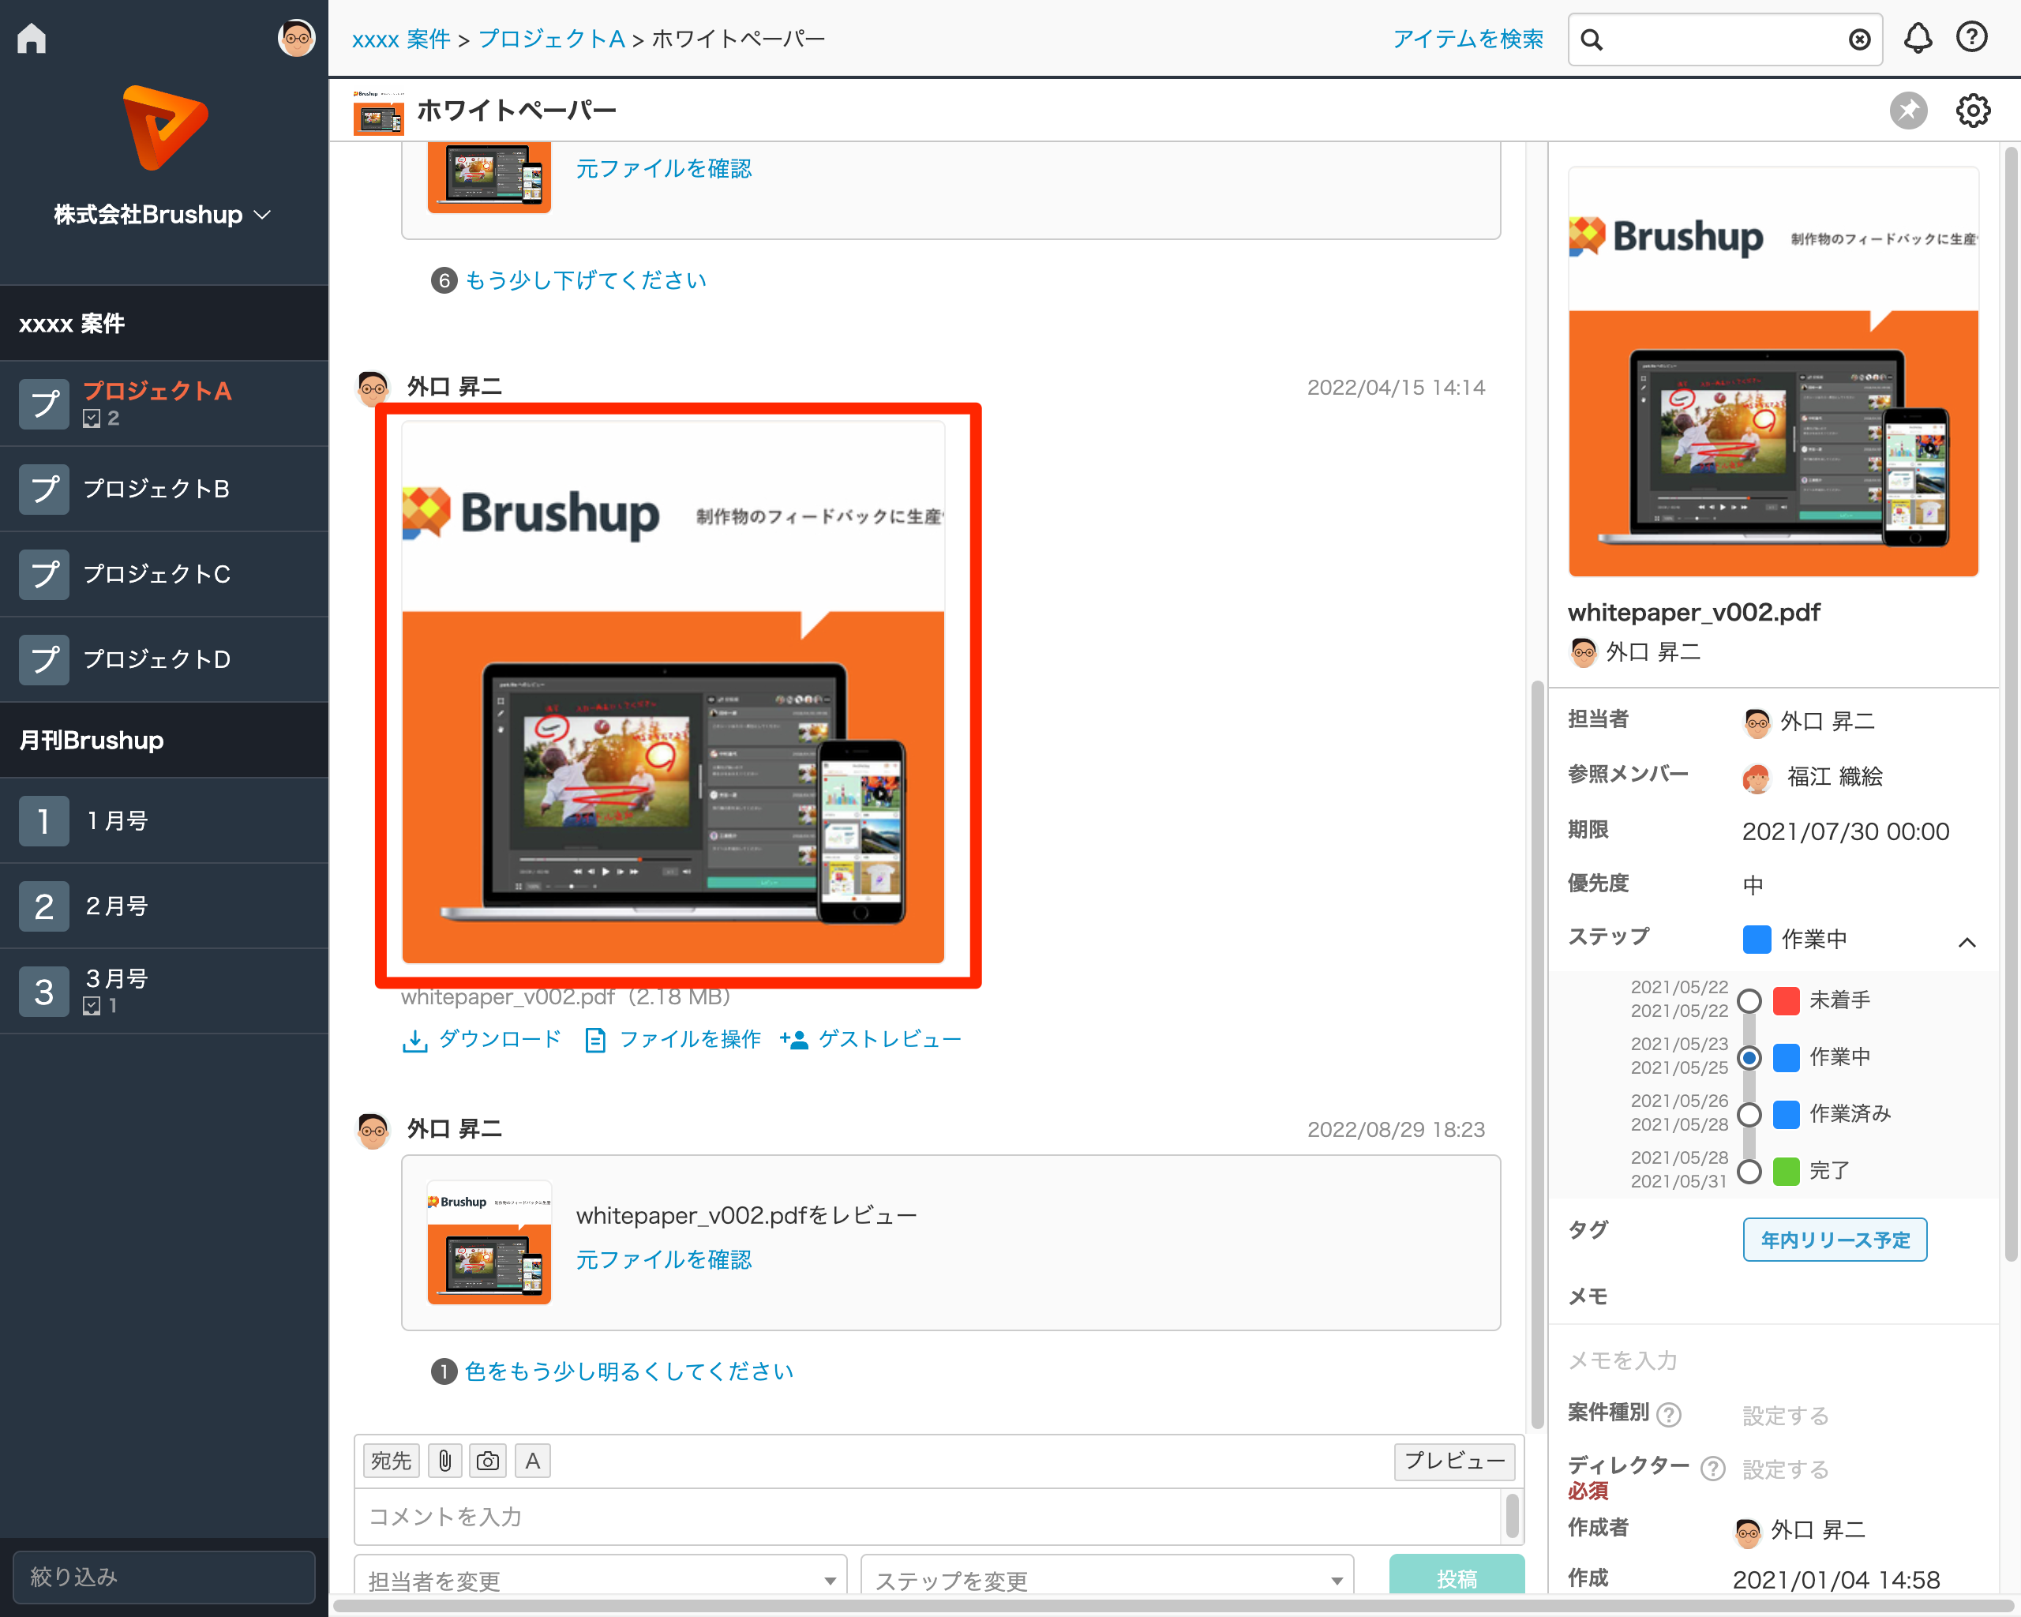Viewport: 2021px width, 1617px height.
Task: Open the 株式会社Brushup organization dropdown
Action: 163,215
